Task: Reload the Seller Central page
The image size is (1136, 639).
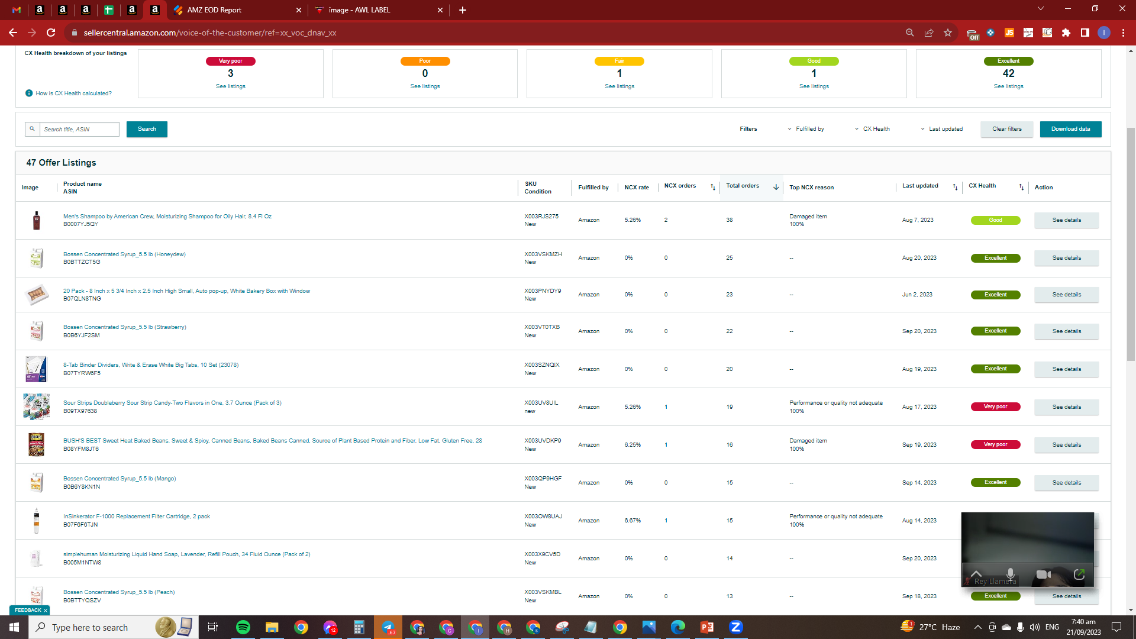Action: 51,33
